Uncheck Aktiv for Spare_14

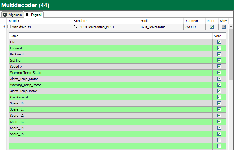click(x=219, y=128)
